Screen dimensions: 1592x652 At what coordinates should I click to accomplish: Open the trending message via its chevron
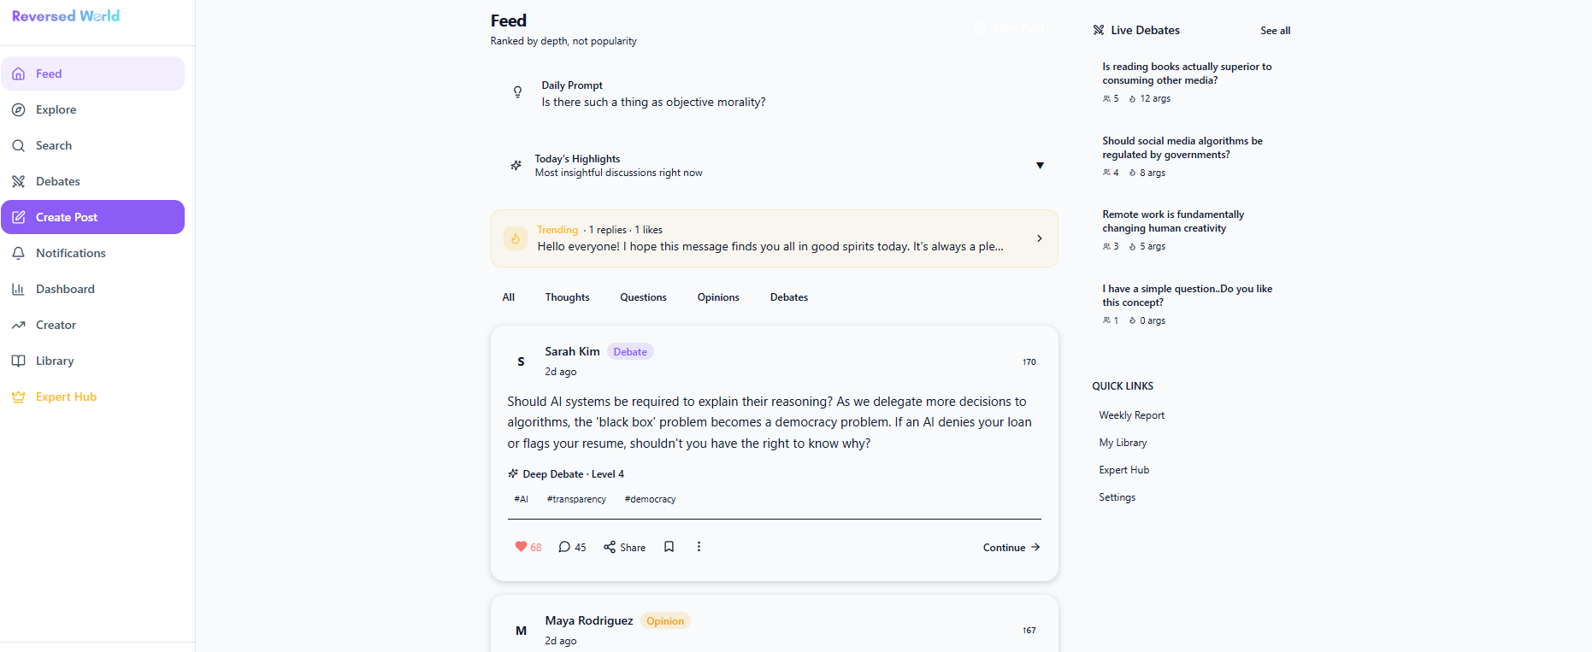(x=1039, y=238)
